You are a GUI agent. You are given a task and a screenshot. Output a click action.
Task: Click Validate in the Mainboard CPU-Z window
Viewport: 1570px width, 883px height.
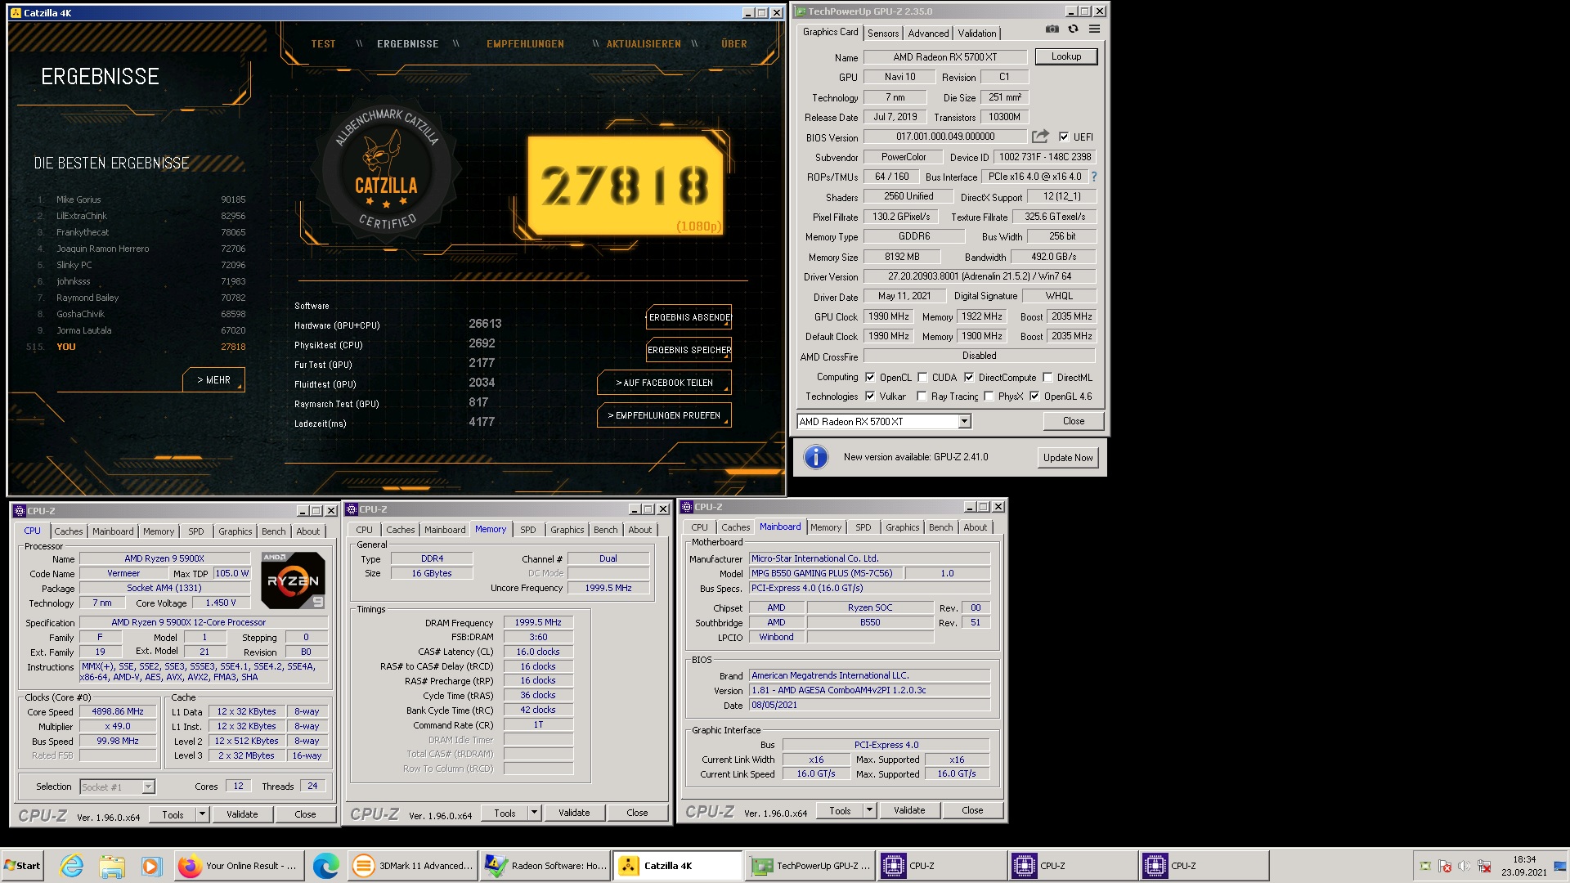(909, 810)
